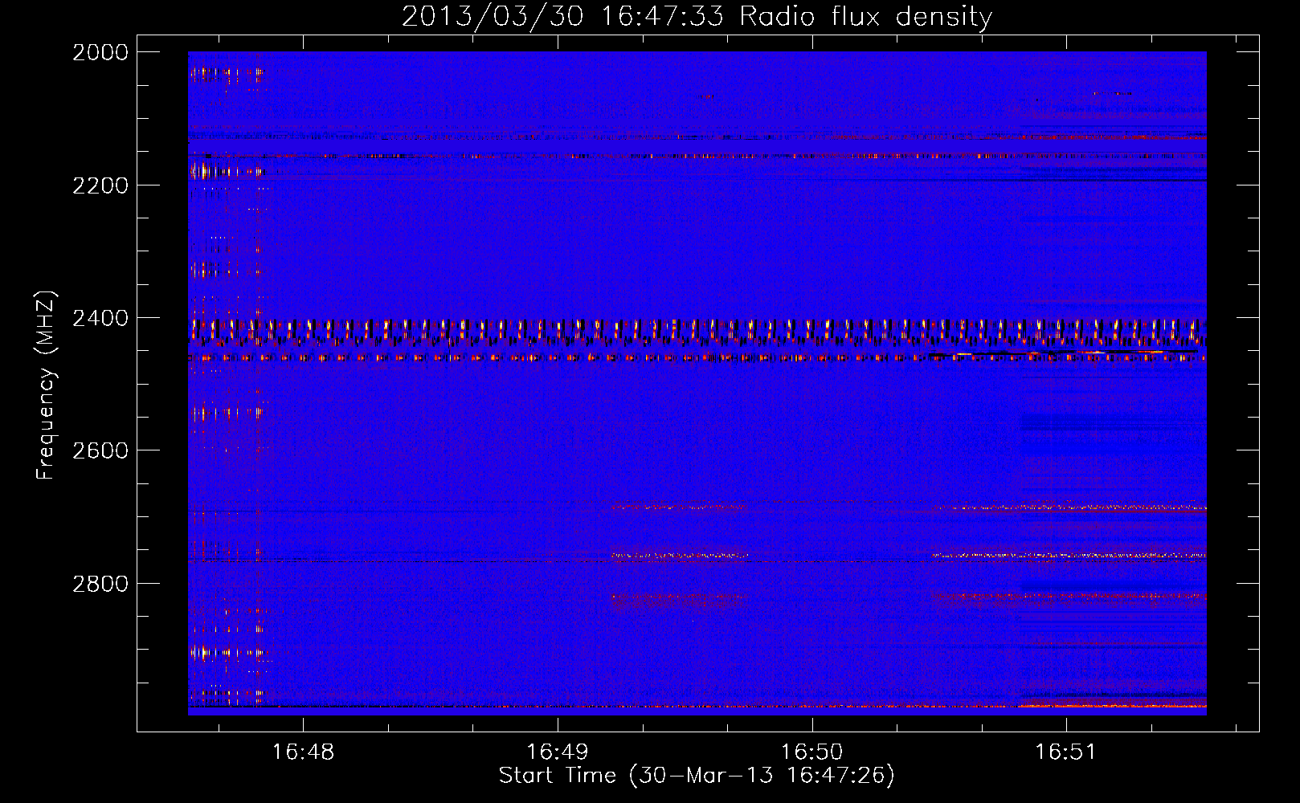Click the "Start Time (30-Mar-13 16:47:26)" x-axis label
The image size is (1300, 803).
[697, 776]
